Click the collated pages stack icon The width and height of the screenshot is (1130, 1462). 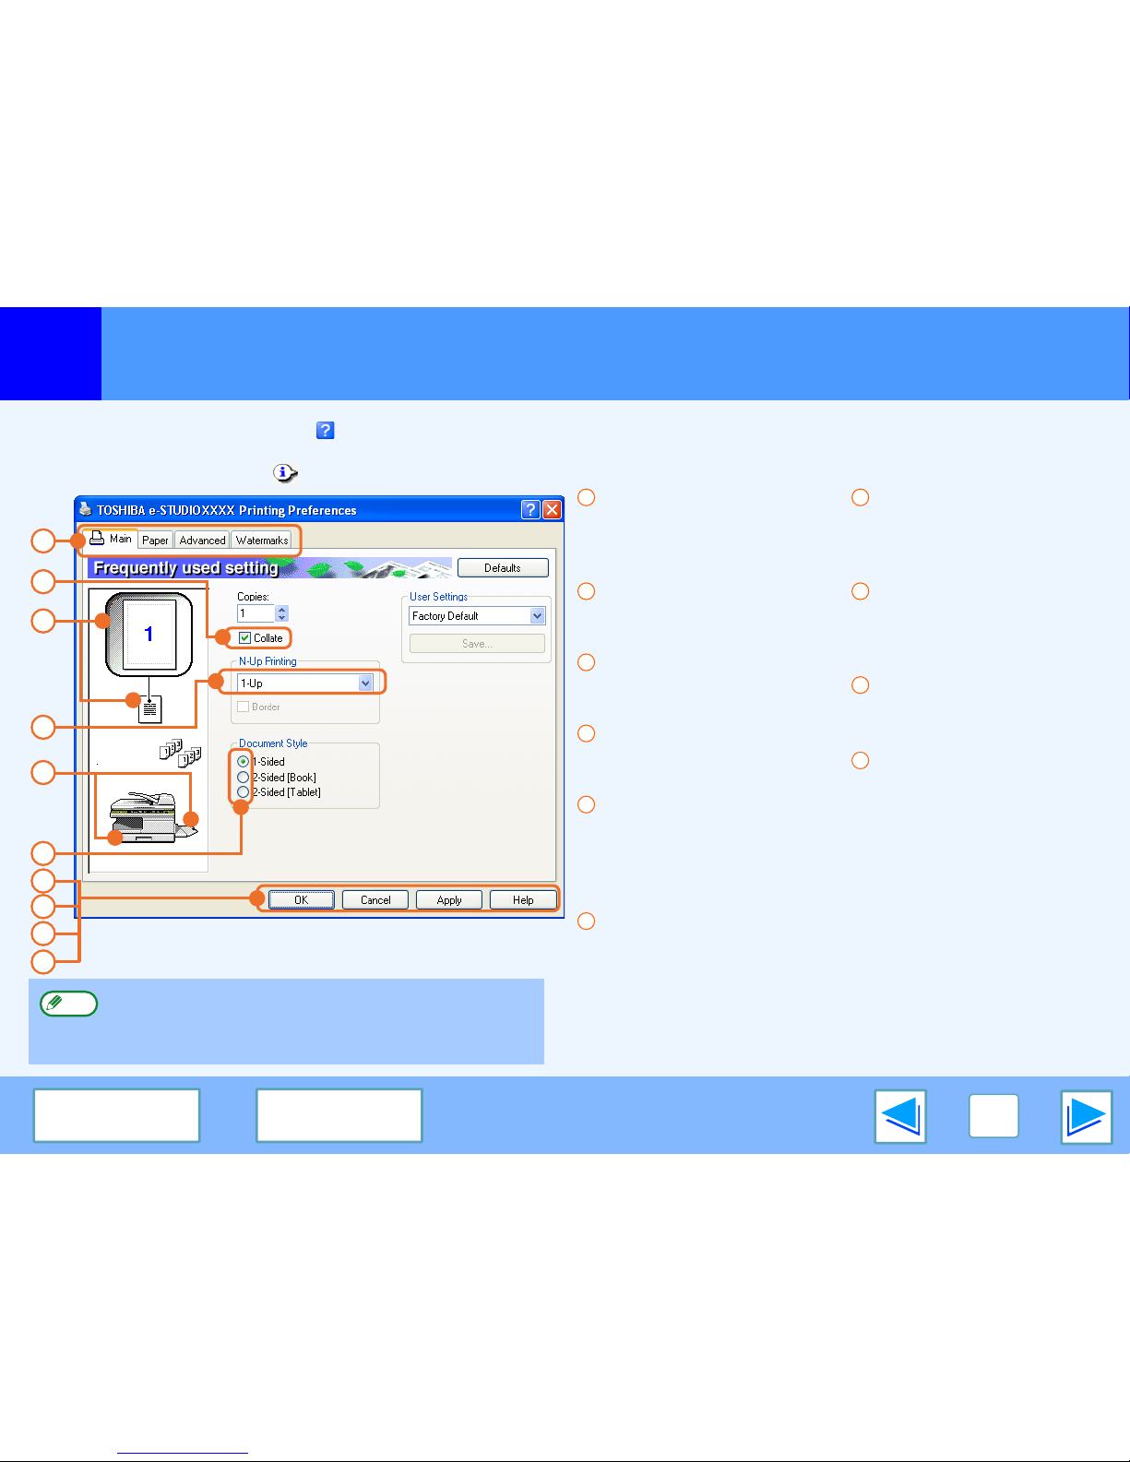click(180, 753)
